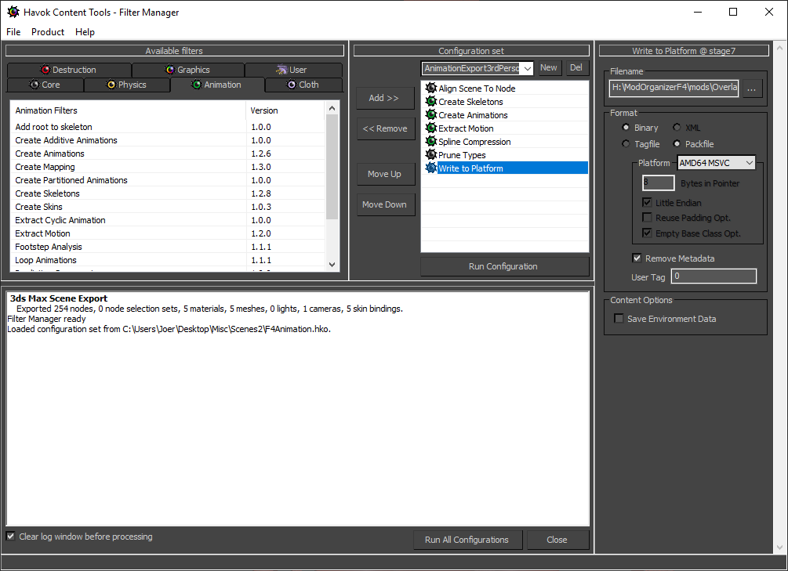This screenshot has height=571, width=788.
Task: Open the File menu
Action: point(13,31)
